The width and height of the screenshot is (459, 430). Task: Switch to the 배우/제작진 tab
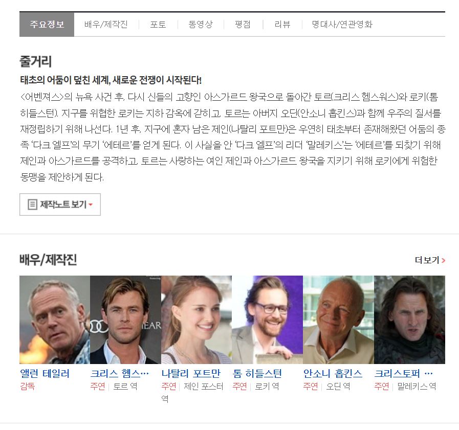pyautogui.click(x=106, y=24)
